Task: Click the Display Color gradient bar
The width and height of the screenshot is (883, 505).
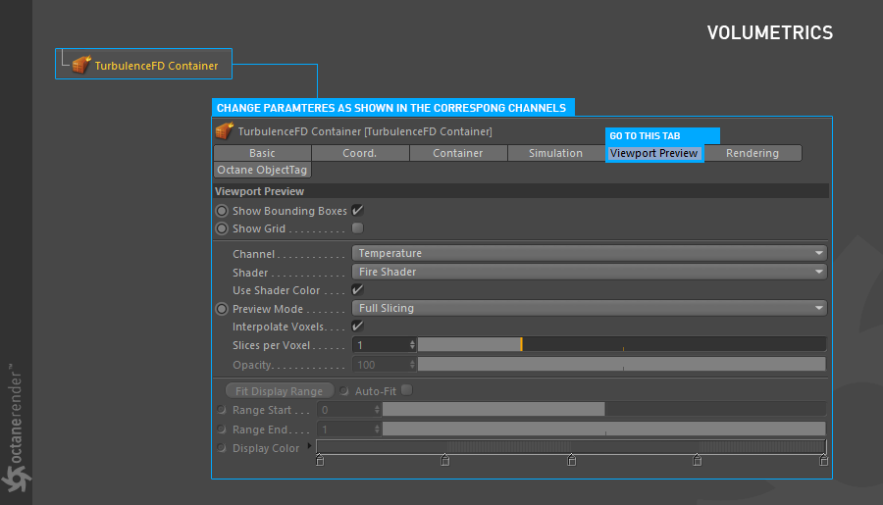Action: point(571,446)
